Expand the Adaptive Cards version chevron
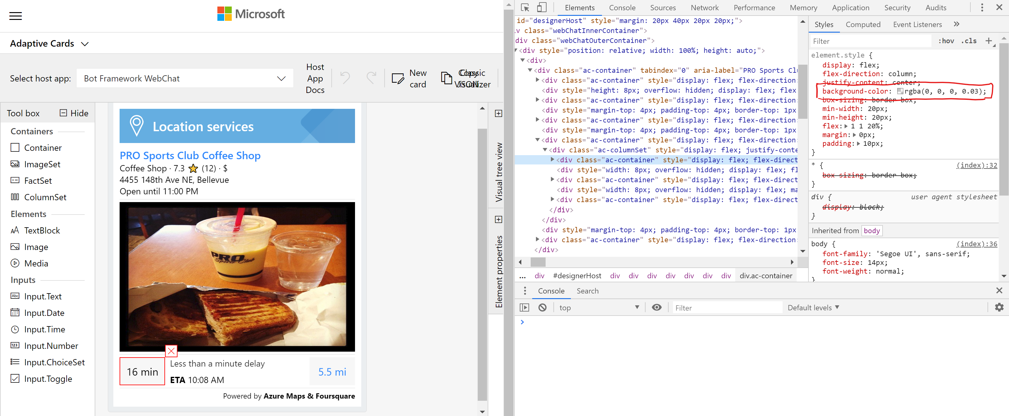Image resolution: width=1009 pixels, height=416 pixels. point(85,44)
